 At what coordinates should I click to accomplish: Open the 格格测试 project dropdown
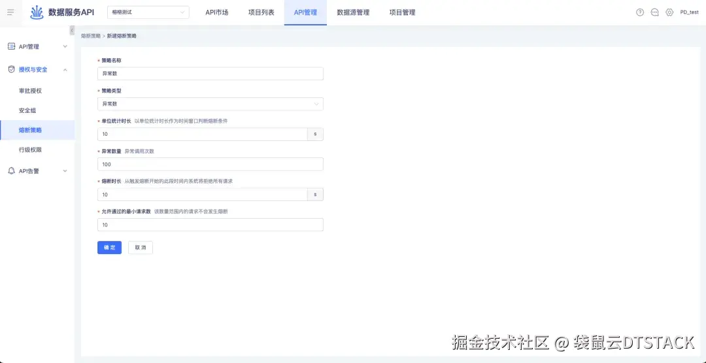tap(148, 12)
